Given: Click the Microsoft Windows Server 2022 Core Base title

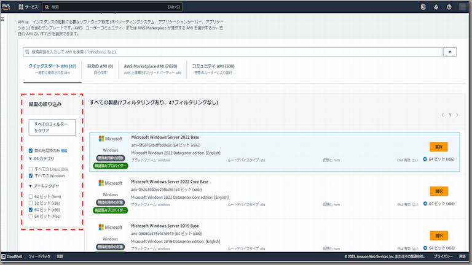Looking at the screenshot, I should tap(170, 182).
